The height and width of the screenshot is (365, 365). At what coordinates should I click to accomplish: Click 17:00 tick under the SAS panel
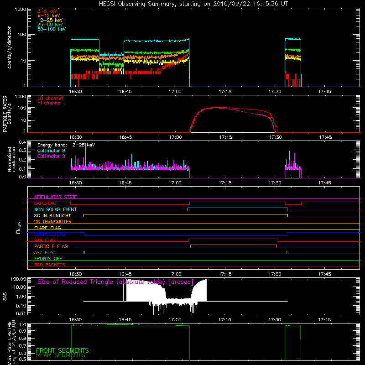175,320
